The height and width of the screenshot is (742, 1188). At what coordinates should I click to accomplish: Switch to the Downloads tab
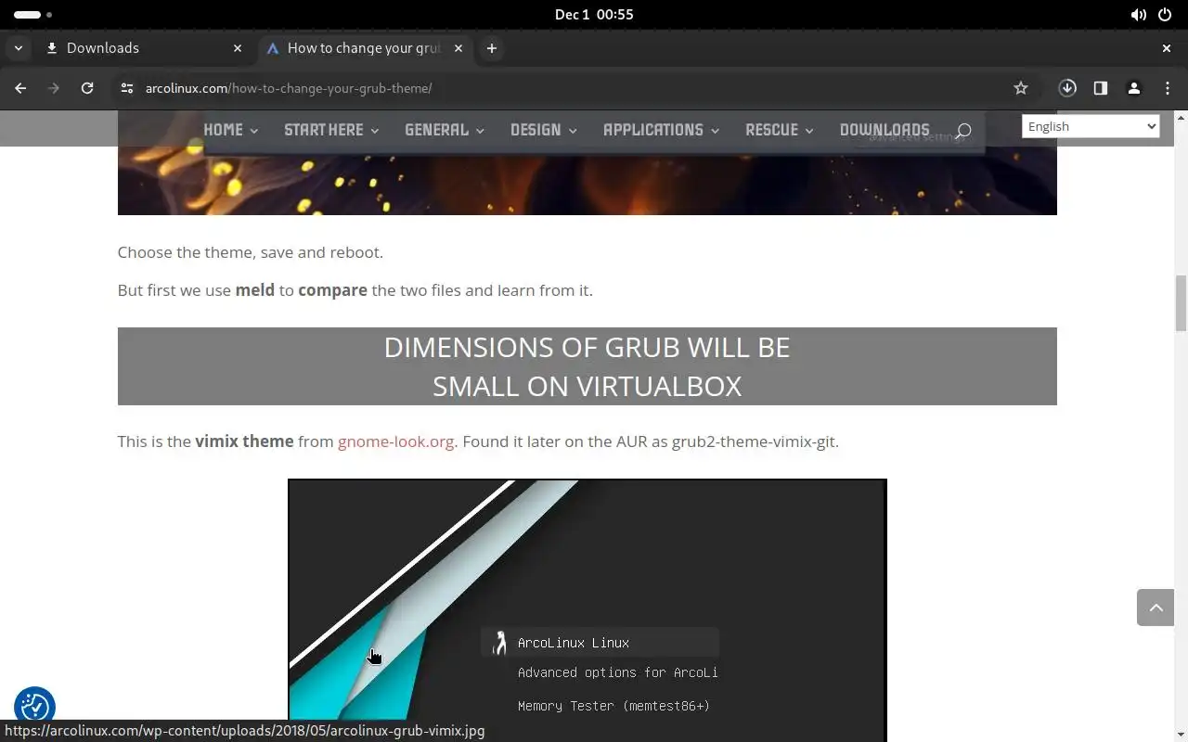[144, 48]
